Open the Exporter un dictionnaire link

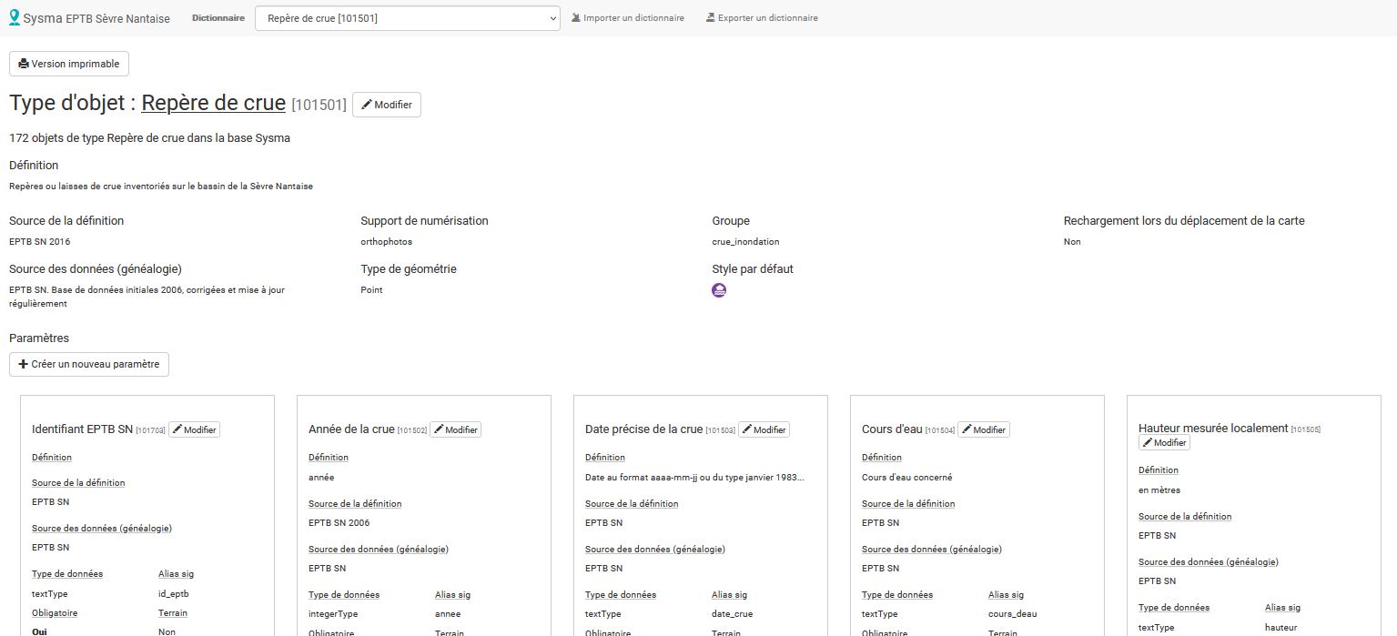[767, 18]
